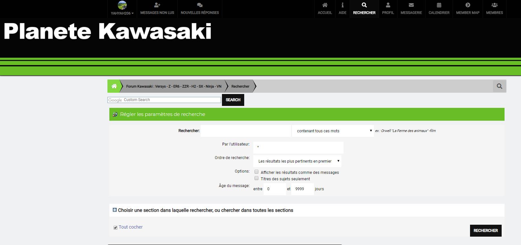Click the chat bubbles icon above Nouvelles Réponses
The image size is (521, 245).
point(200,5)
